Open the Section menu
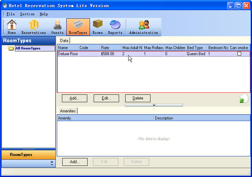252x177 pixels. [x=27, y=14]
